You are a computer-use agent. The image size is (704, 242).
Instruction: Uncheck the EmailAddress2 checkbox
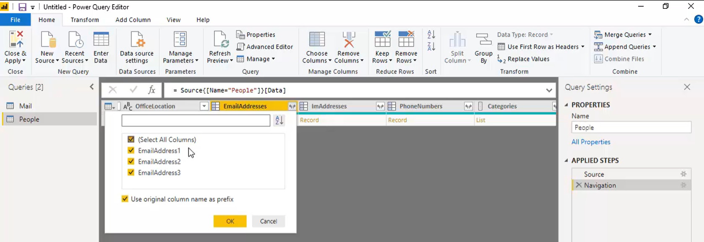click(131, 161)
